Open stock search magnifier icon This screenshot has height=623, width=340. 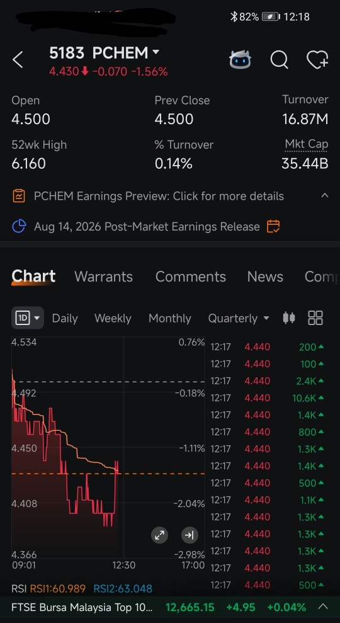[x=279, y=60]
